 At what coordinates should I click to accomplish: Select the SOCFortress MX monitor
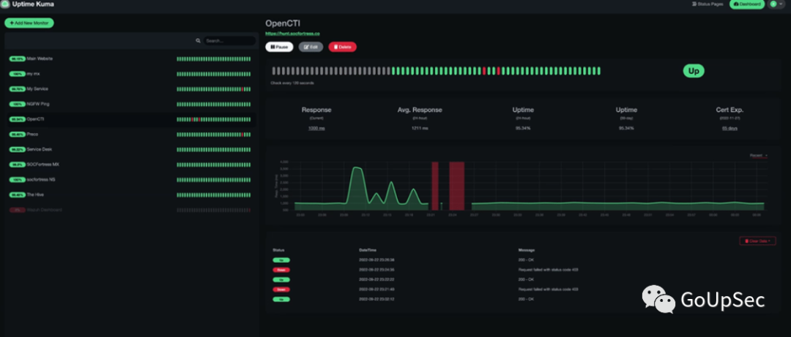(x=130, y=164)
